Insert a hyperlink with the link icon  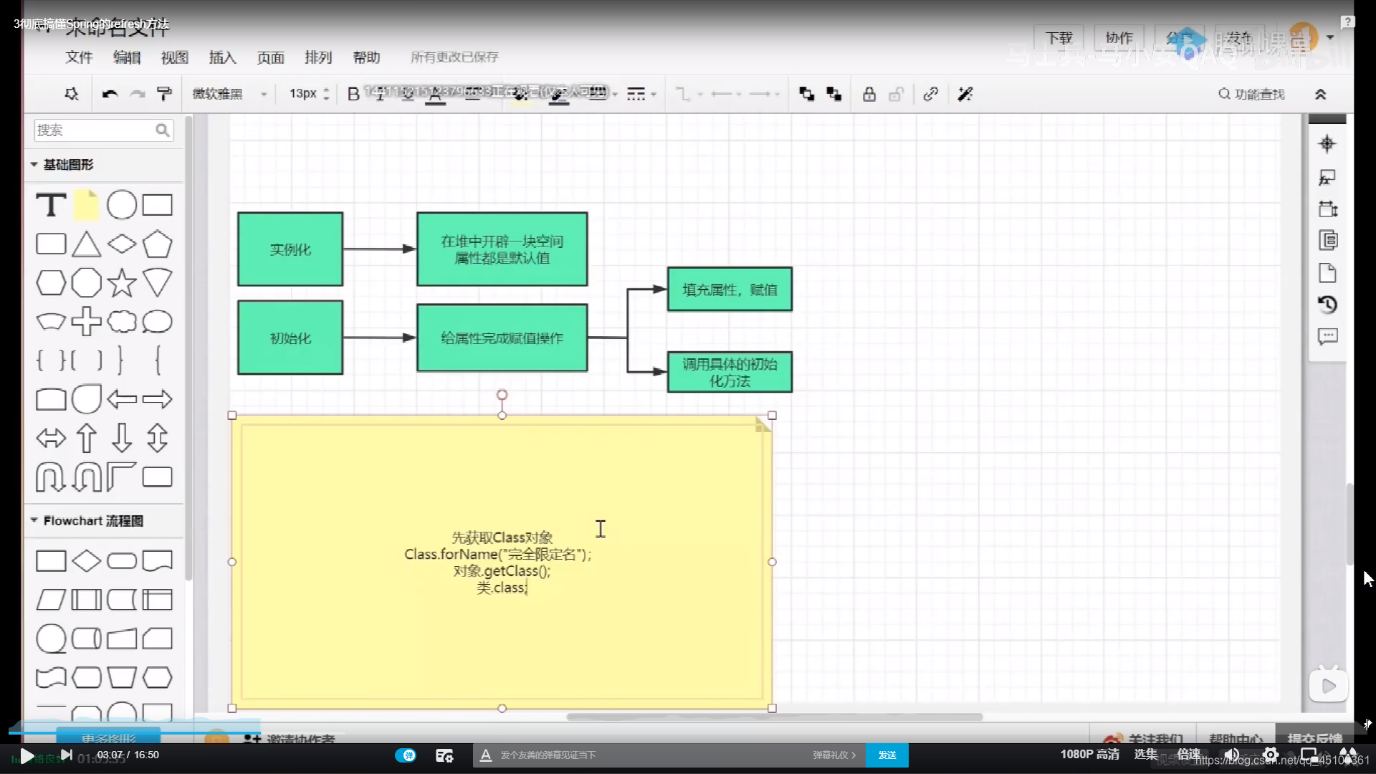pyautogui.click(x=931, y=94)
